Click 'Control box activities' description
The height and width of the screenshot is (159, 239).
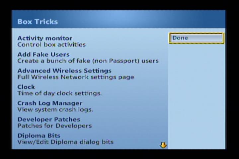tap(51, 45)
